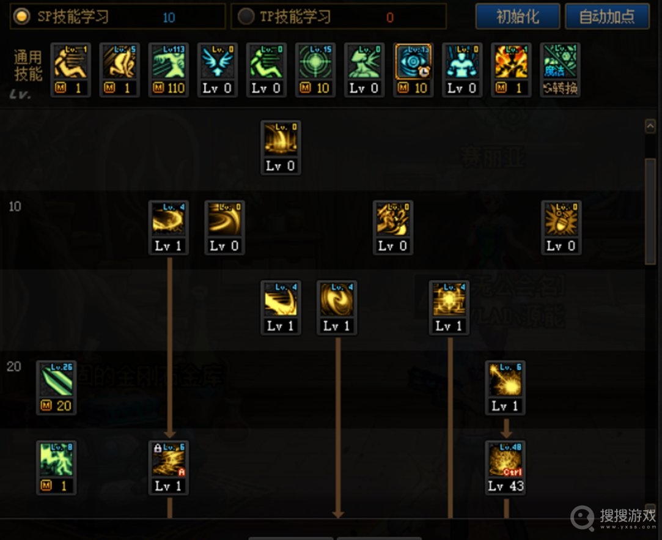This screenshot has height=540, width=662.
Task: Select the Lv113 green dash skill icon
Action: pos(169,70)
